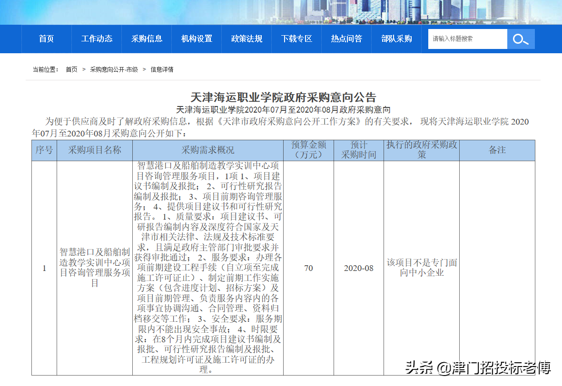Click the search magnifier icon

click(x=521, y=39)
